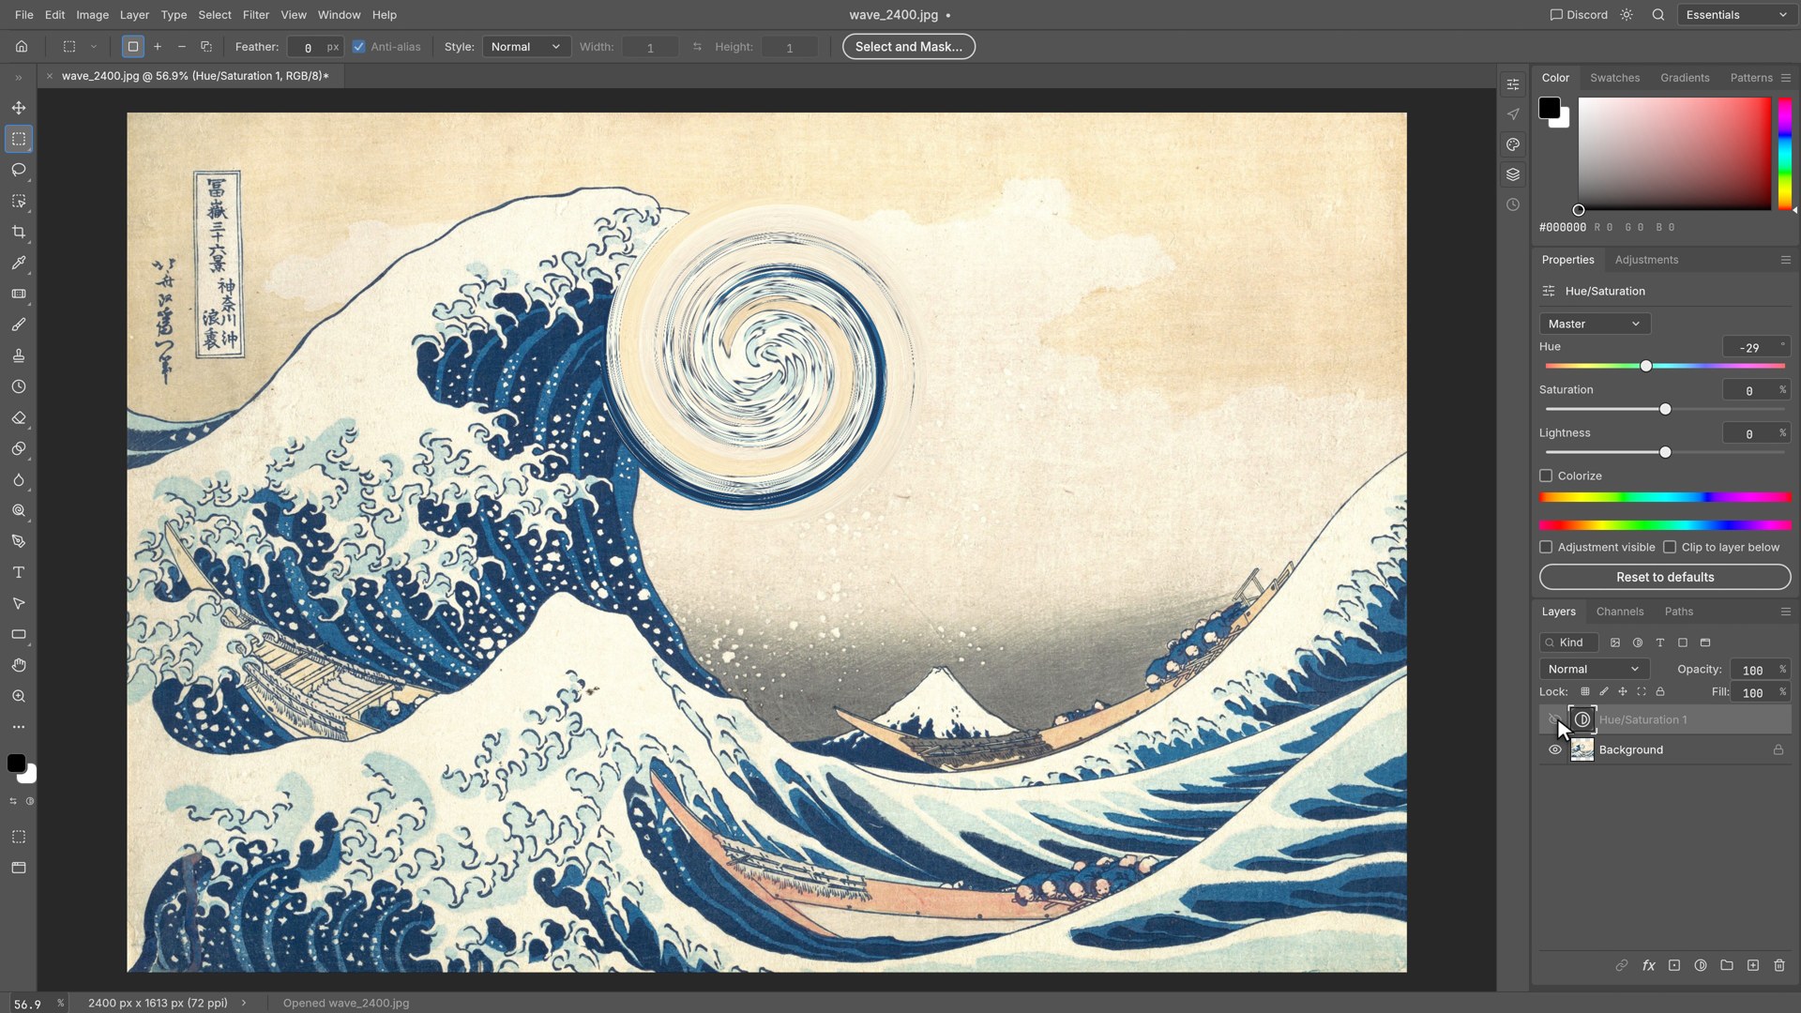Select the Crop tool
1801x1013 pixels.
coord(19,232)
